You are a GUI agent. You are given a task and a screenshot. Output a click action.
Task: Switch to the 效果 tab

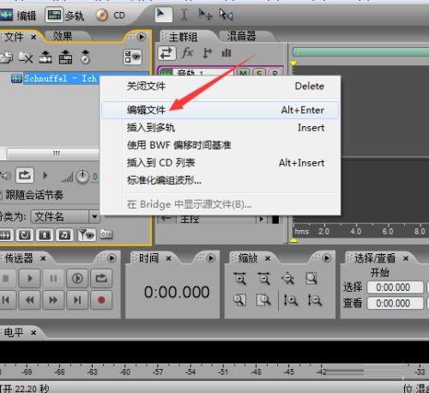(x=63, y=36)
